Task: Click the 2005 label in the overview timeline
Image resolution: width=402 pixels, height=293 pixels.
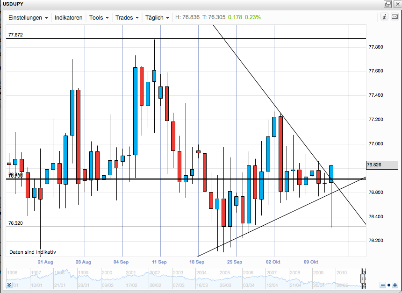Action: tap(226, 272)
